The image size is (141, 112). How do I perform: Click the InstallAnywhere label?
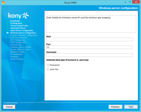point(11,103)
